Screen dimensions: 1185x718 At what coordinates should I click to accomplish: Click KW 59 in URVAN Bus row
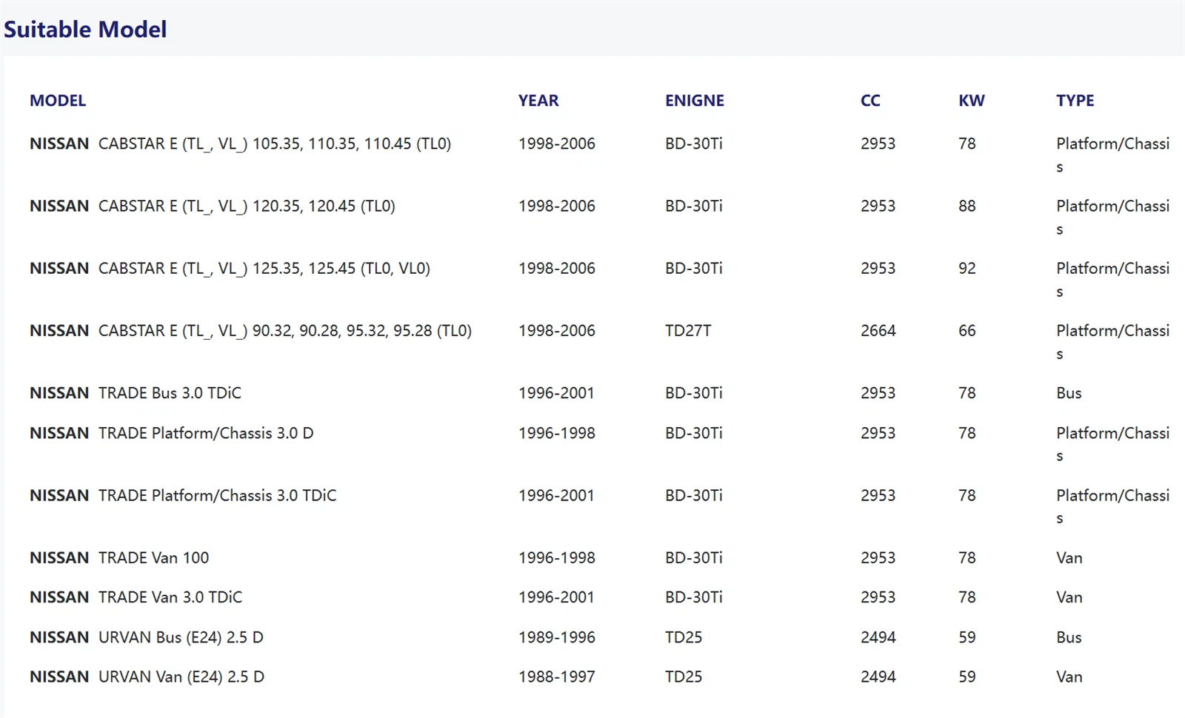pos(967,637)
